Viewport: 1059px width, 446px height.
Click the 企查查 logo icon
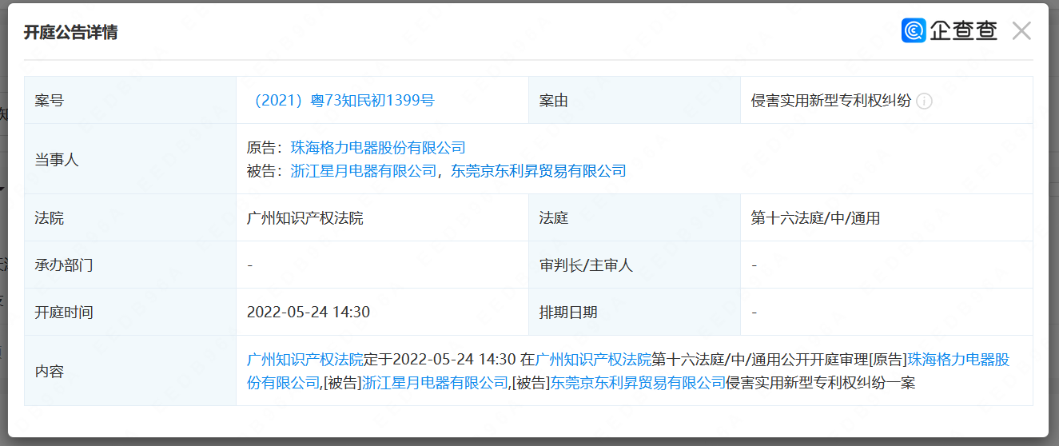pos(914,30)
